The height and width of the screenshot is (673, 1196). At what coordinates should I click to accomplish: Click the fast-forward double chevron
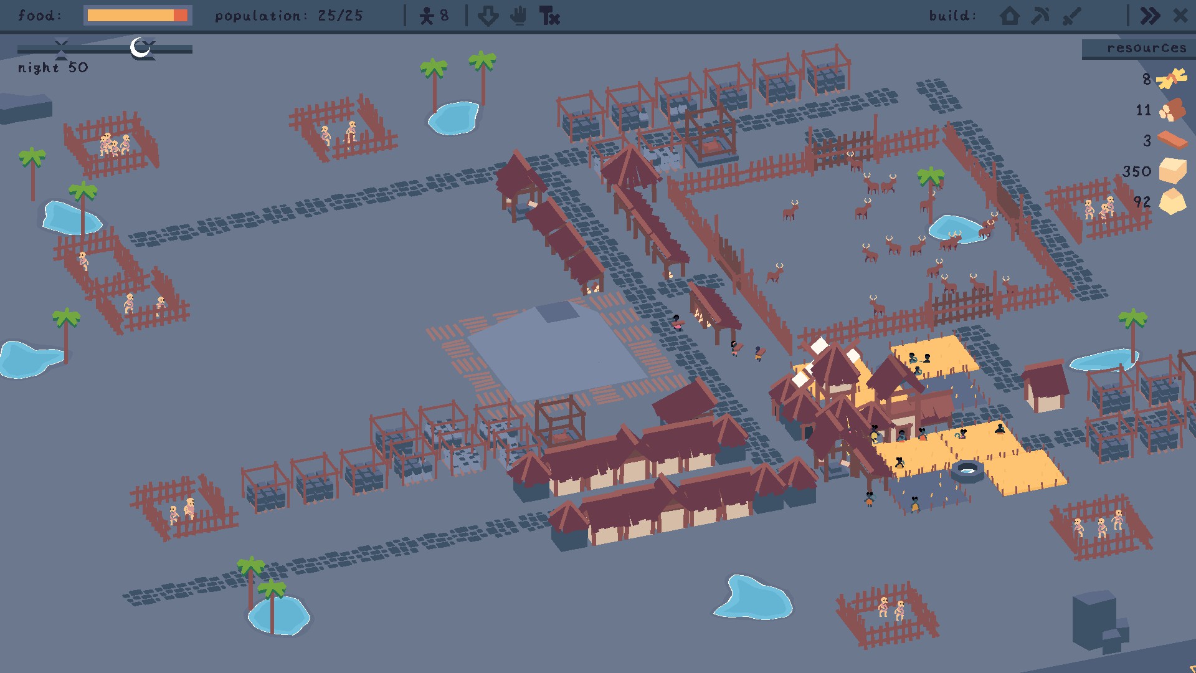1150,16
